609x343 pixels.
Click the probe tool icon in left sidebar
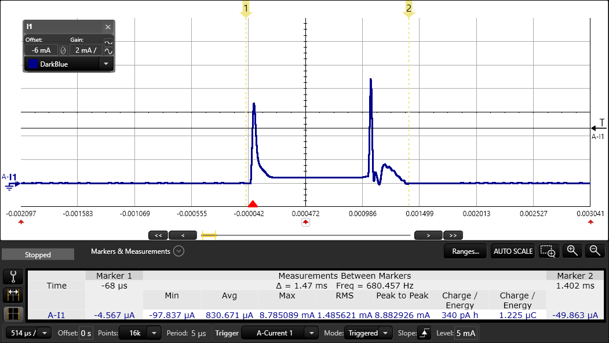click(x=13, y=276)
